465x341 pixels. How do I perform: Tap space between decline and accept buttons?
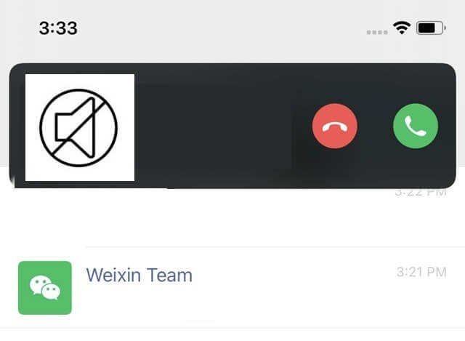[375, 126]
